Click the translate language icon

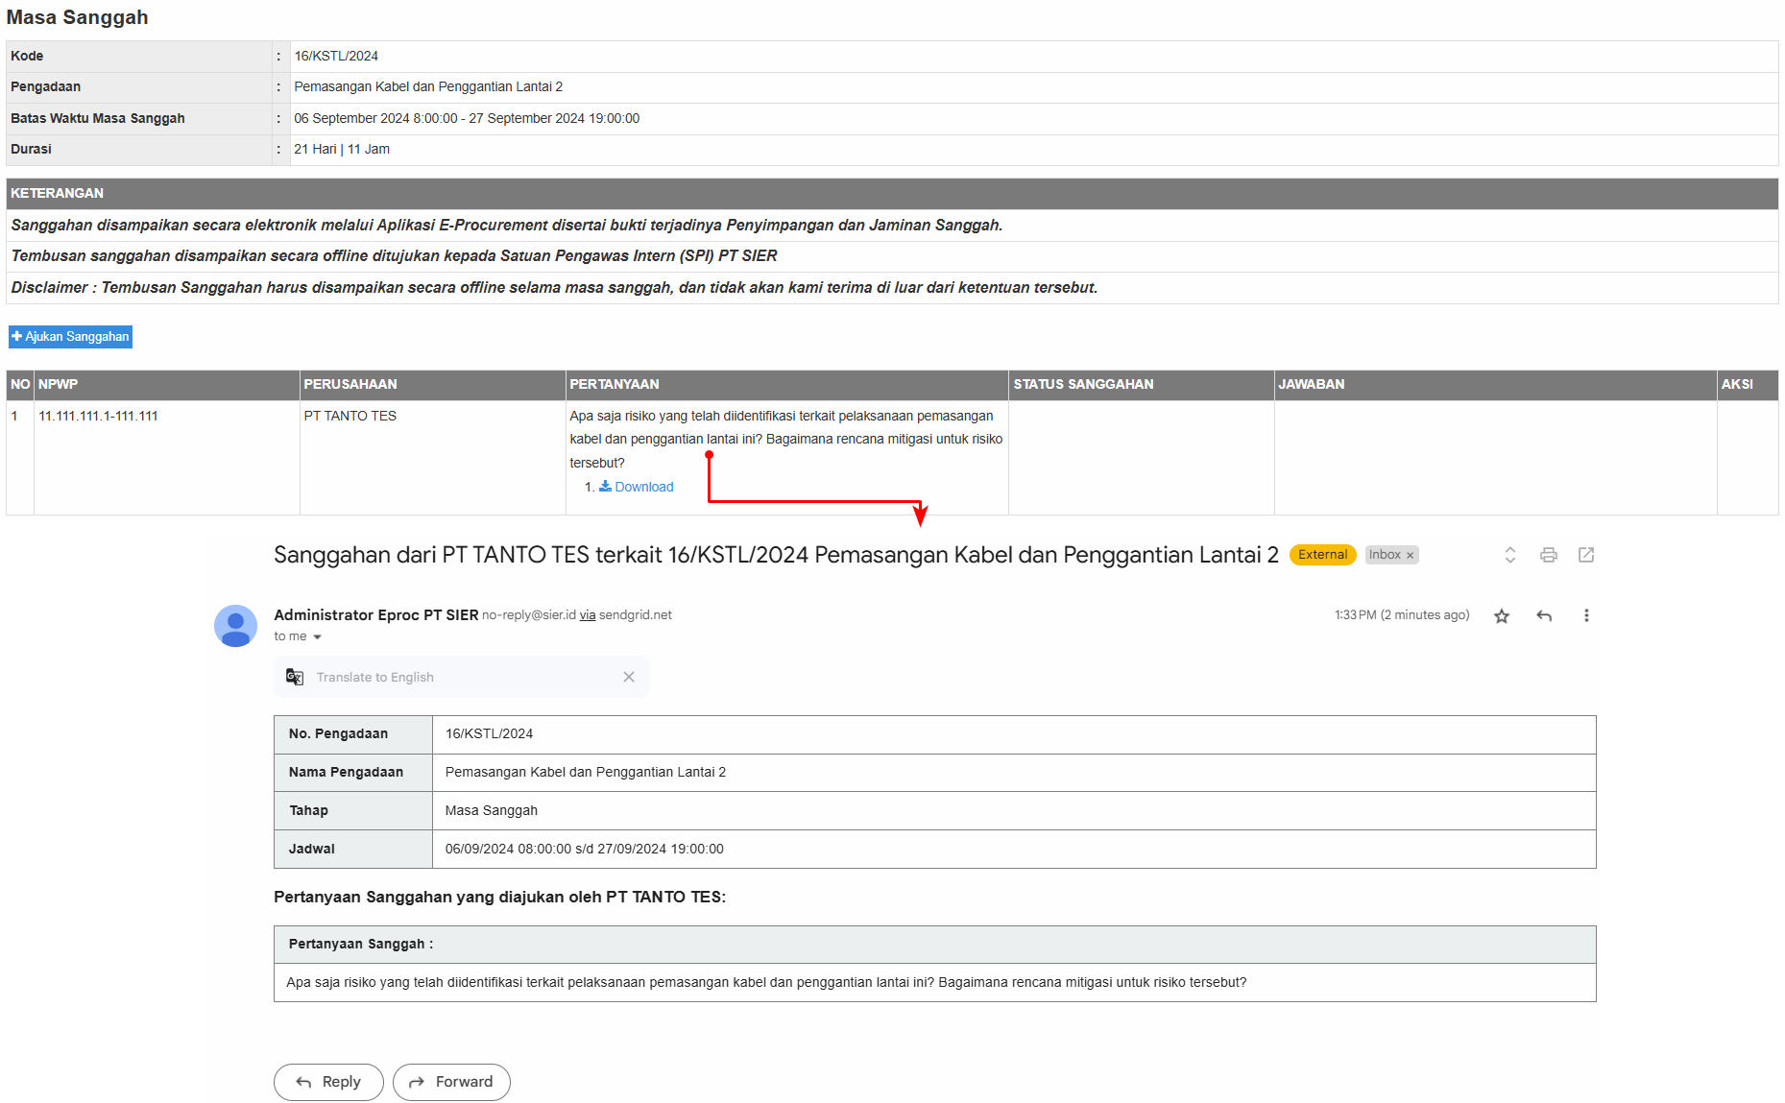(295, 677)
